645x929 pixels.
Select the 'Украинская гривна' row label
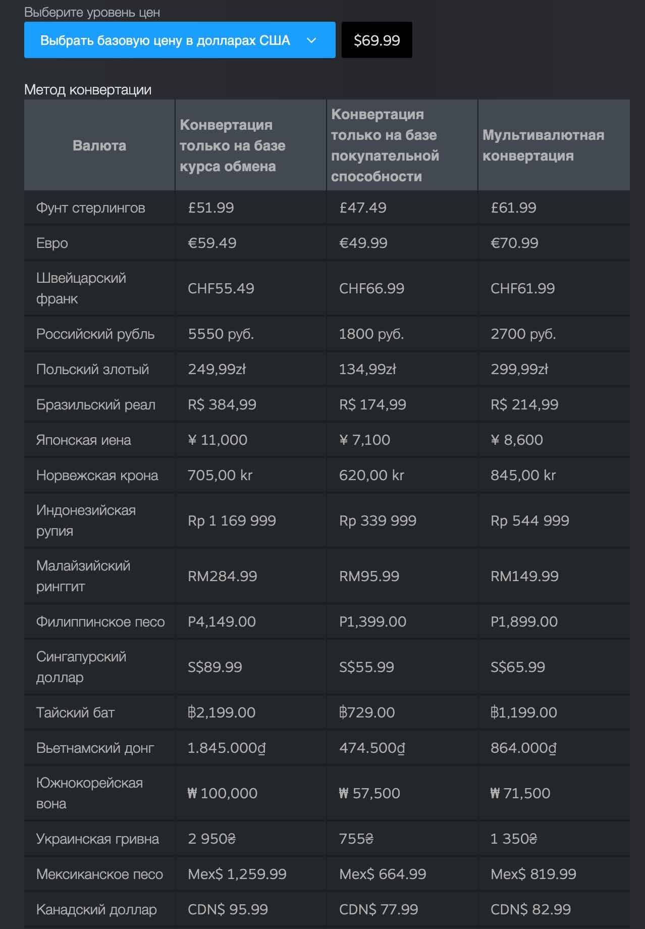[x=98, y=839]
